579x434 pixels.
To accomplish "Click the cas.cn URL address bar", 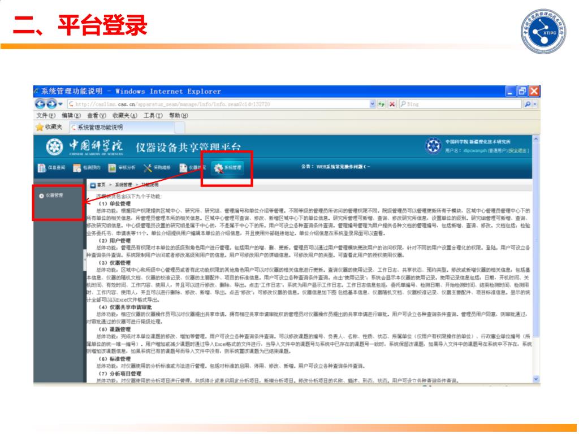I will pos(219,104).
